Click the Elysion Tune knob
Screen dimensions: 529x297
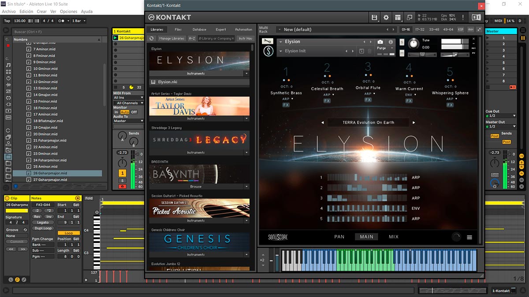[x=413, y=43]
